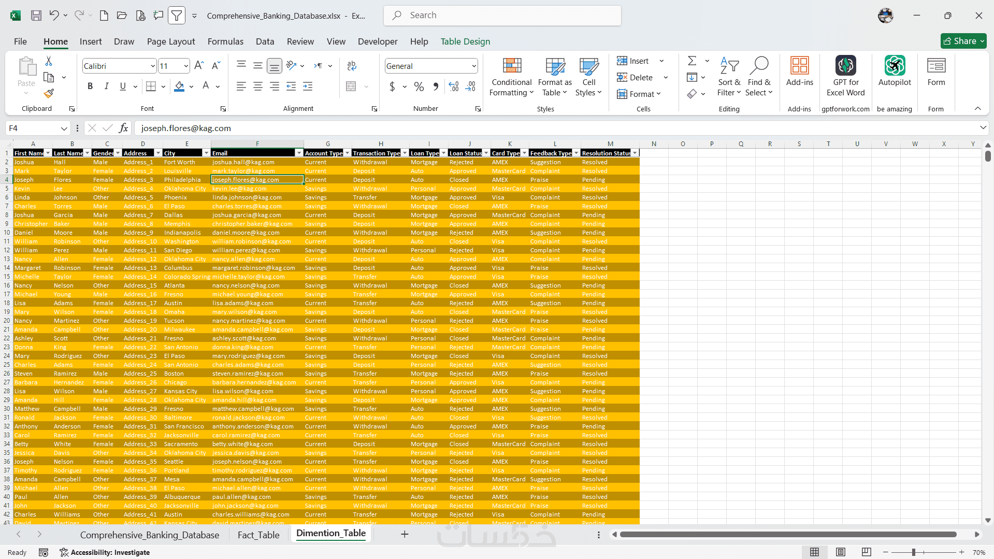Expand the Calibri font name dropdown
The image size is (994, 559).
pos(153,66)
